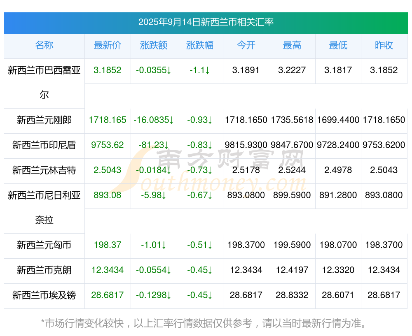Click the 昨收 column header

pos(384,45)
